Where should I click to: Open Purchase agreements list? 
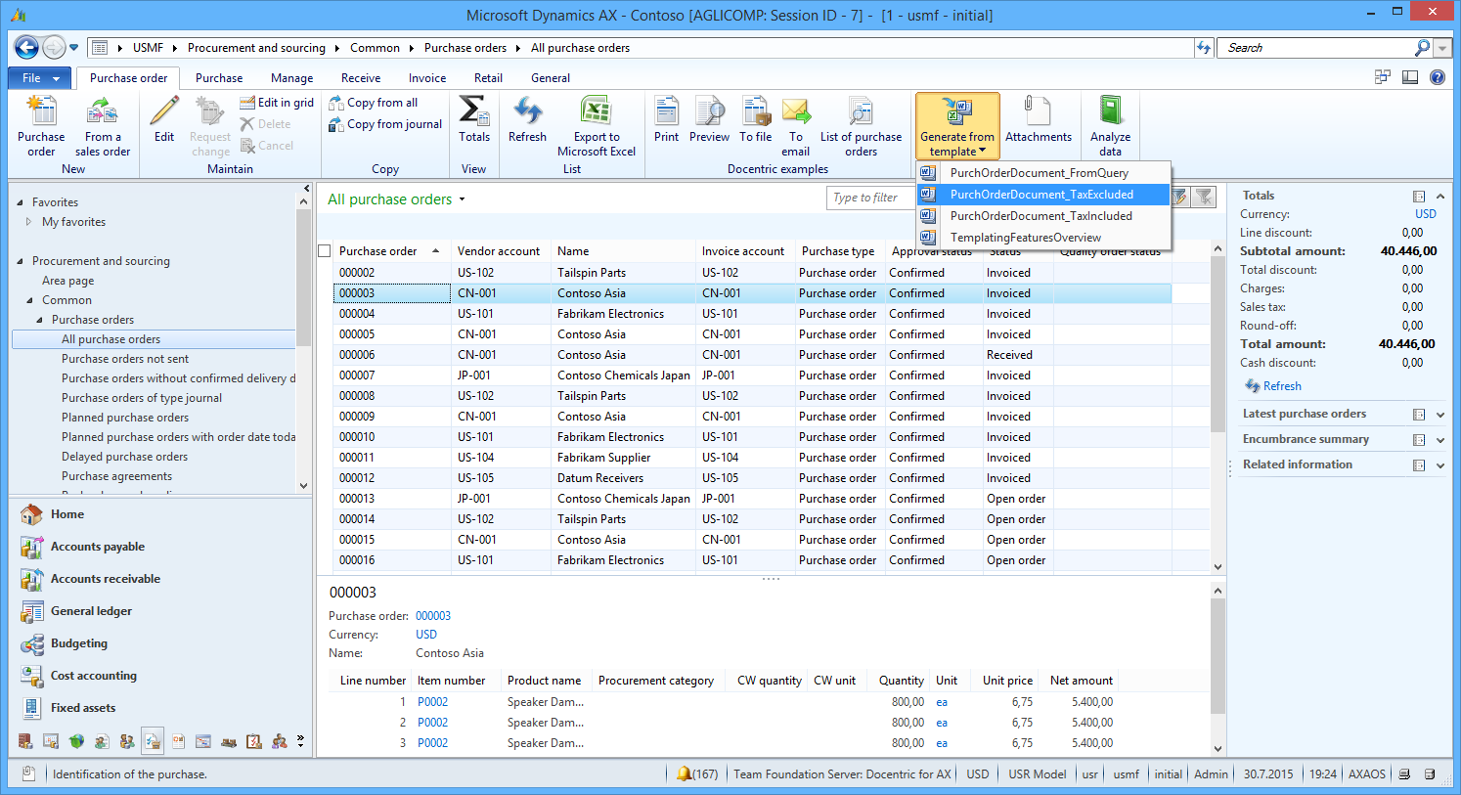pos(116,476)
